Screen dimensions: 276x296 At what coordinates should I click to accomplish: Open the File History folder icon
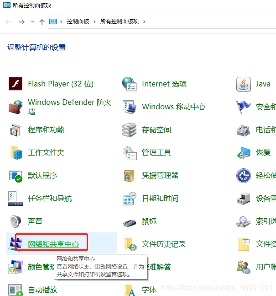[130, 244]
